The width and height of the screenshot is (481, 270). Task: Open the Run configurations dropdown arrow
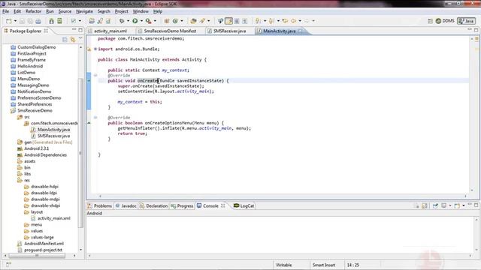(x=141, y=21)
